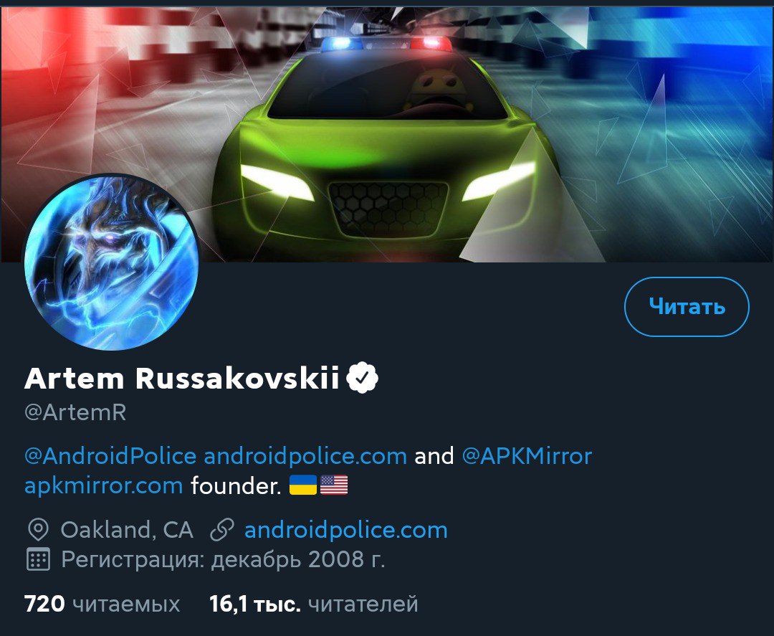Visit apkmirror.com link in bio
The width and height of the screenshot is (774, 636).
pyautogui.click(x=104, y=486)
